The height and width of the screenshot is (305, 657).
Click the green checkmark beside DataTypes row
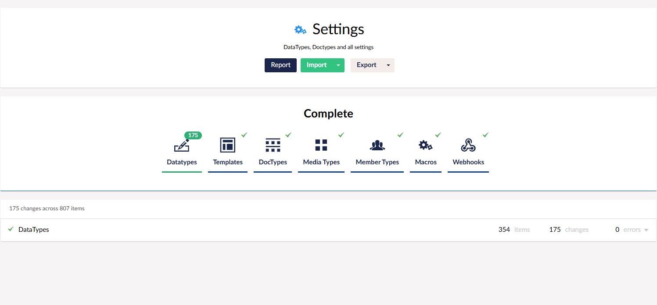pyautogui.click(x=11, y=229)
